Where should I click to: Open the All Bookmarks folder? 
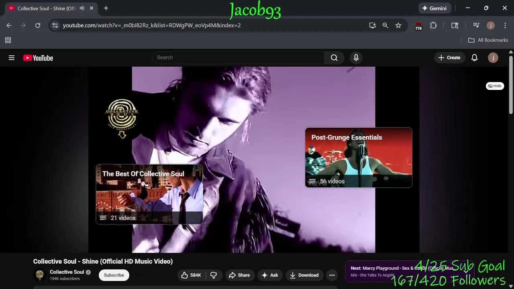[x=488, y=40]
